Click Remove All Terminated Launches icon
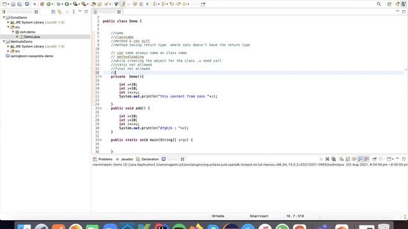Screen dimensions: 408x229 click(333, 159)
